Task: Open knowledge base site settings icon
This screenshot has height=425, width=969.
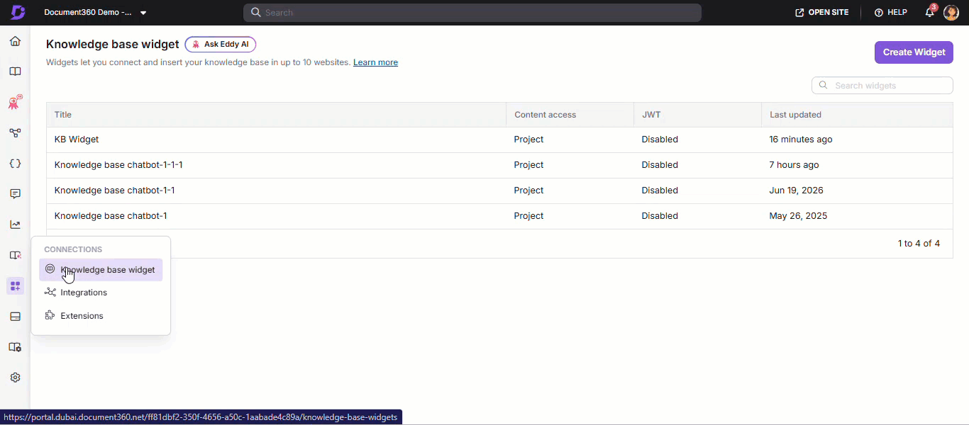Action: [x=15, y=347]
